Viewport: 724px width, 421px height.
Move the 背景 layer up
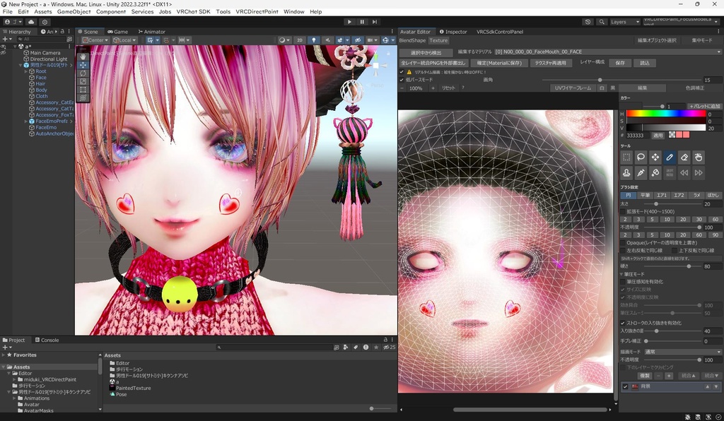707,386
